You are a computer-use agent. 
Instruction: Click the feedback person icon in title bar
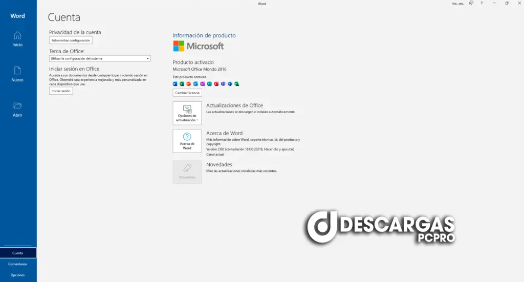470,3
